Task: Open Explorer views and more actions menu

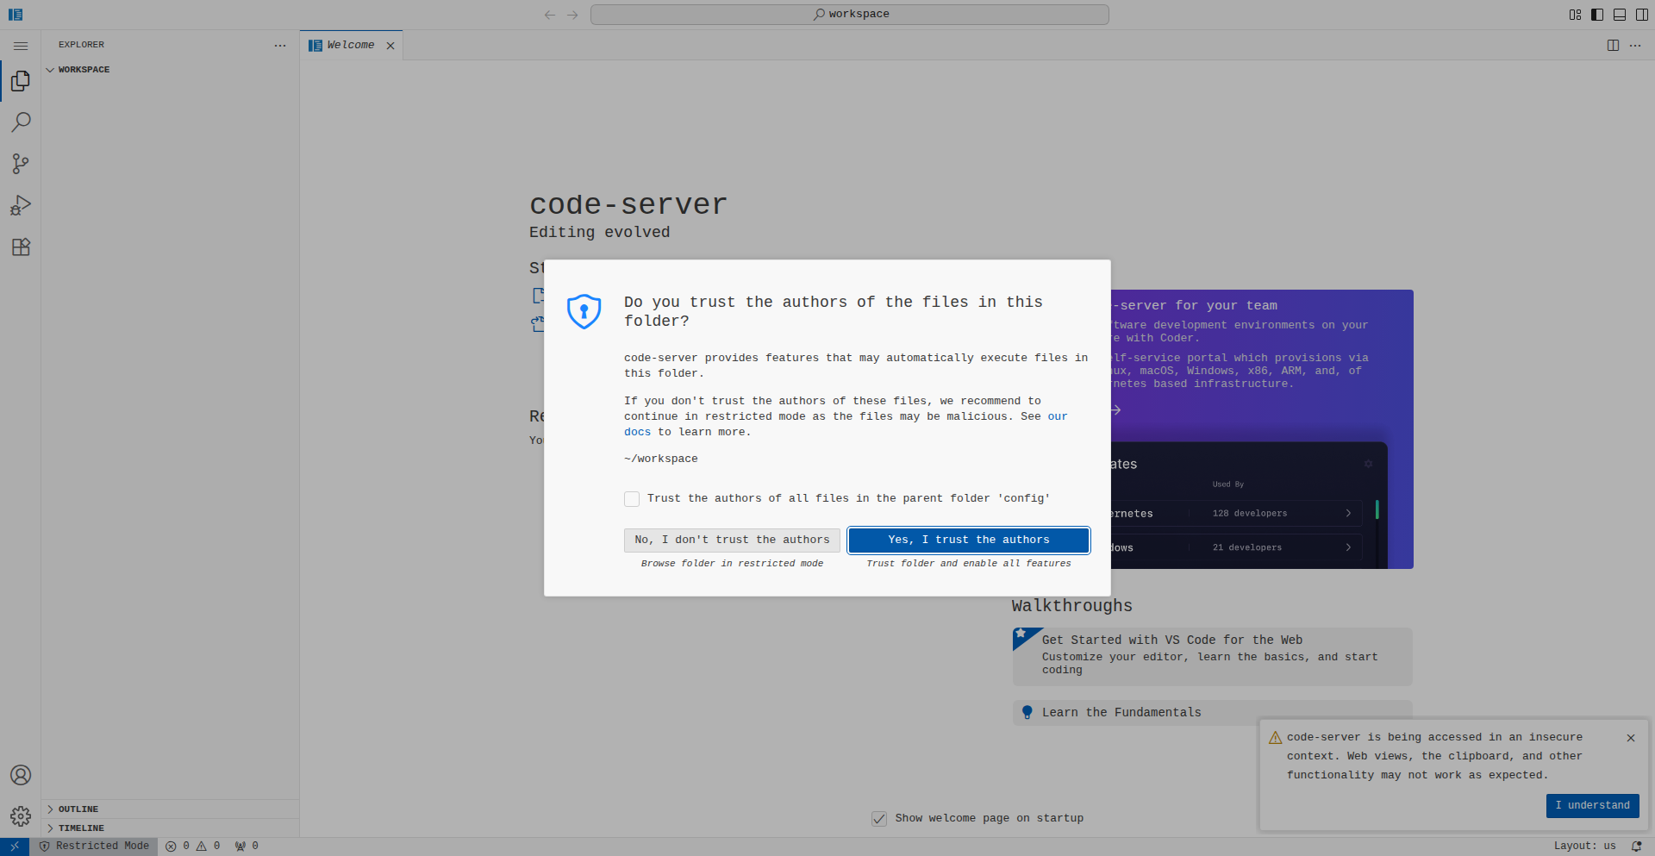Action: pos(280,46)
